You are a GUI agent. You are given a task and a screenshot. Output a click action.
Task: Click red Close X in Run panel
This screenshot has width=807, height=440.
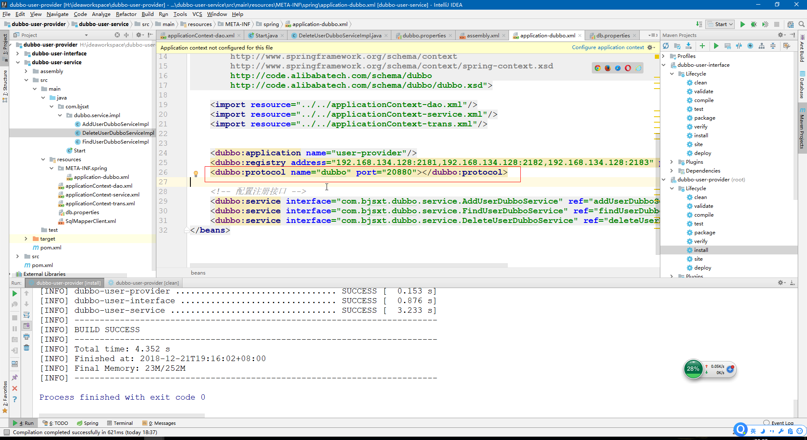pyautogui.click(x=15, y=388)
